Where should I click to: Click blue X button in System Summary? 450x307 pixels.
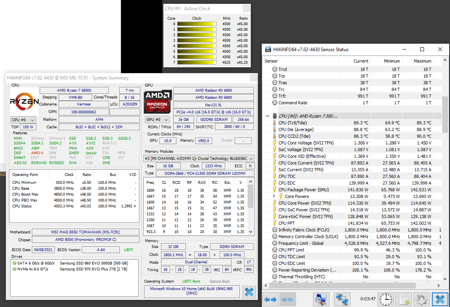pos(249,292)
